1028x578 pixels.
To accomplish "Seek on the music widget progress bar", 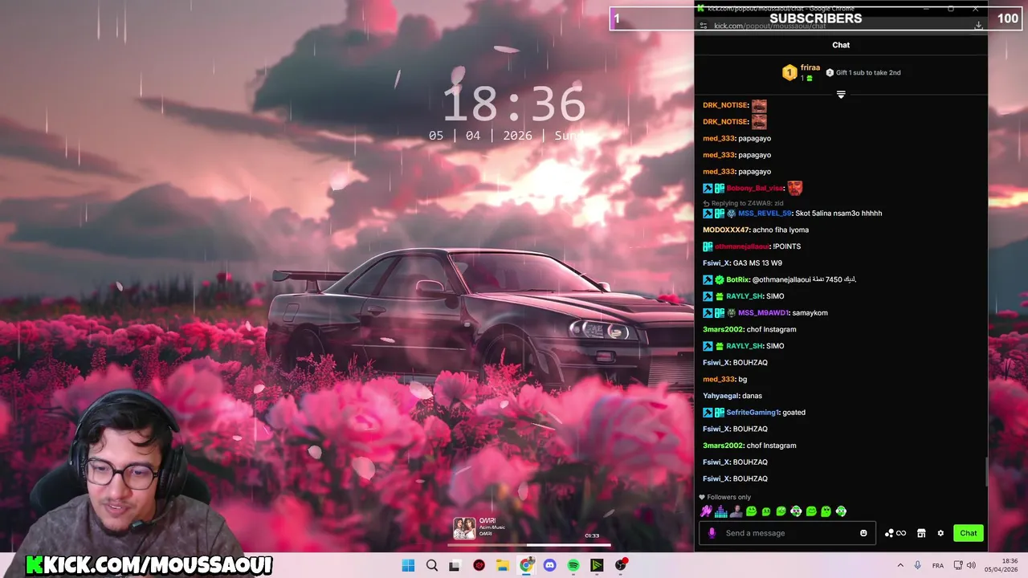I will 531,544.
